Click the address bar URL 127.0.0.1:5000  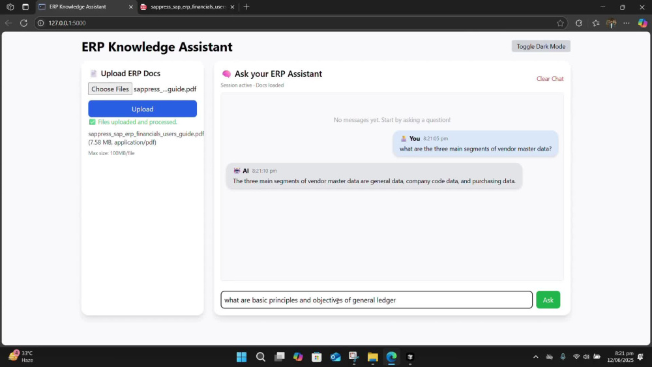[x=67, y=23]
